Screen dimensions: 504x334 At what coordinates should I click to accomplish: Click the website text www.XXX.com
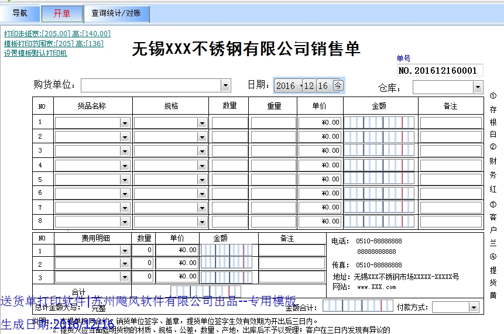(377, 287)
